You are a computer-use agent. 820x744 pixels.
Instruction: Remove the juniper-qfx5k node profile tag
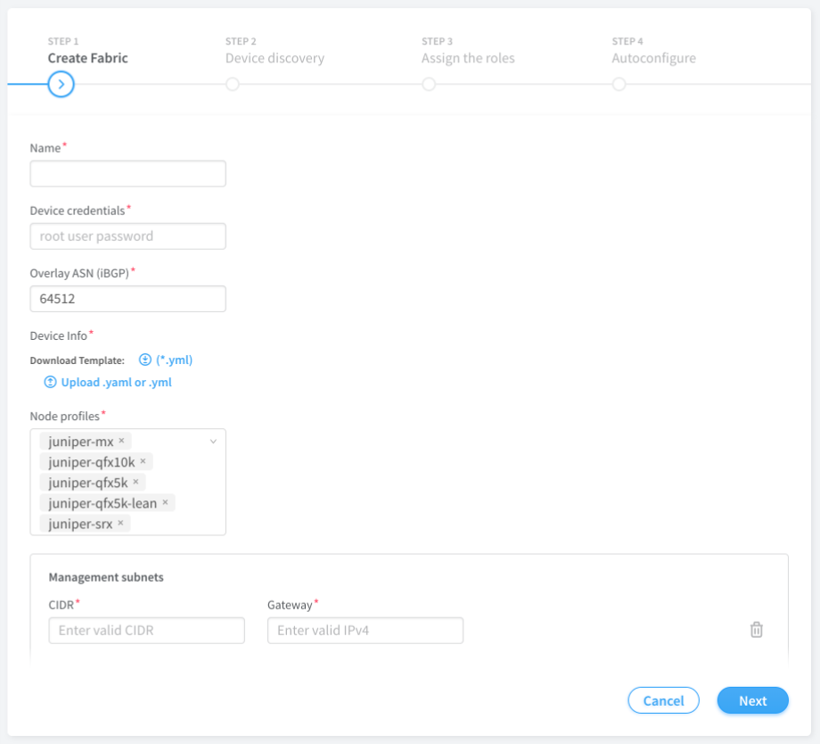[135, 483]
